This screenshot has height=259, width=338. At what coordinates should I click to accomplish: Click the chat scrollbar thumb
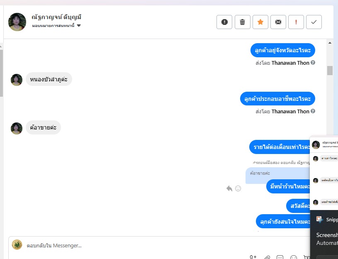point(330,71)
